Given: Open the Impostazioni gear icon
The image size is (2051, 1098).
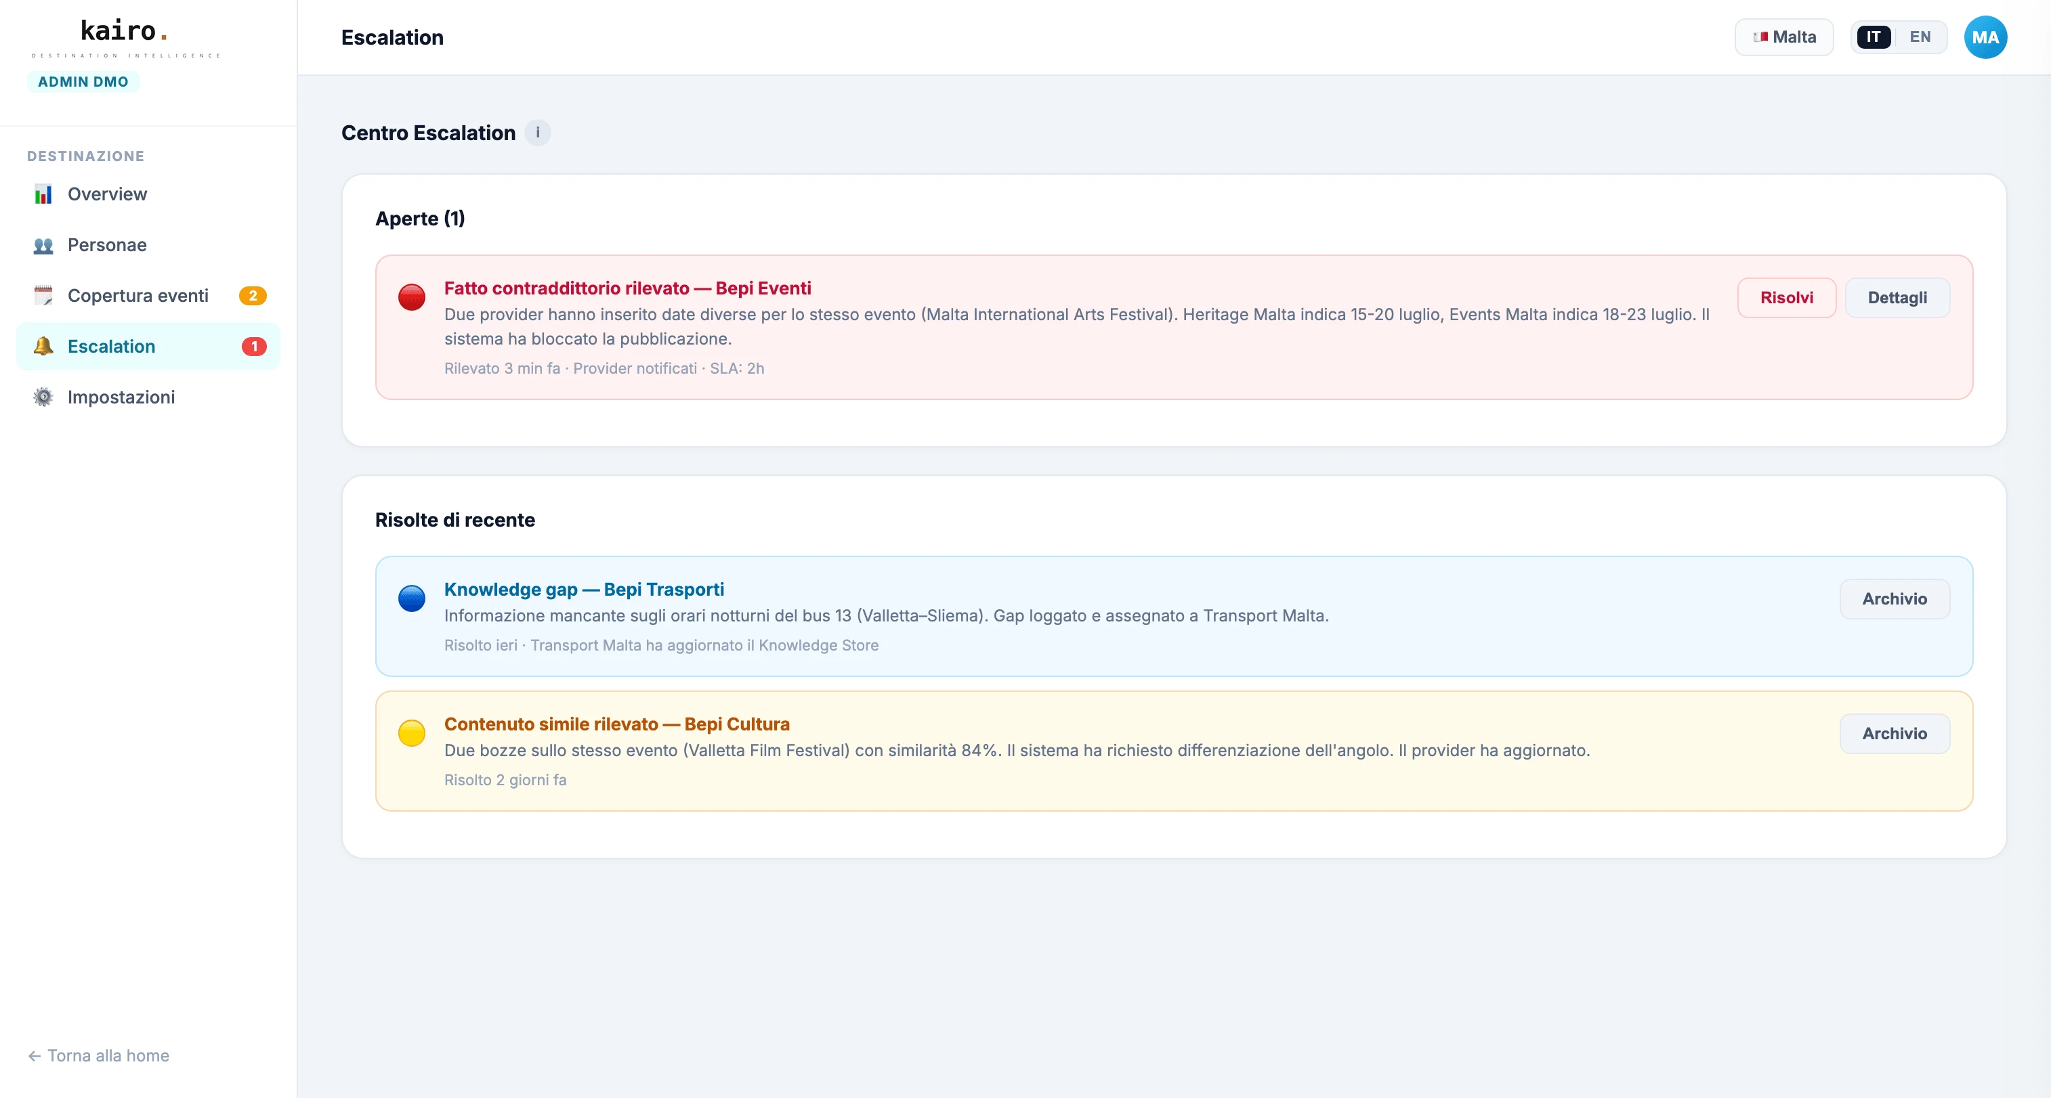Looking at the screenshot, I should [x=43, y=396].
